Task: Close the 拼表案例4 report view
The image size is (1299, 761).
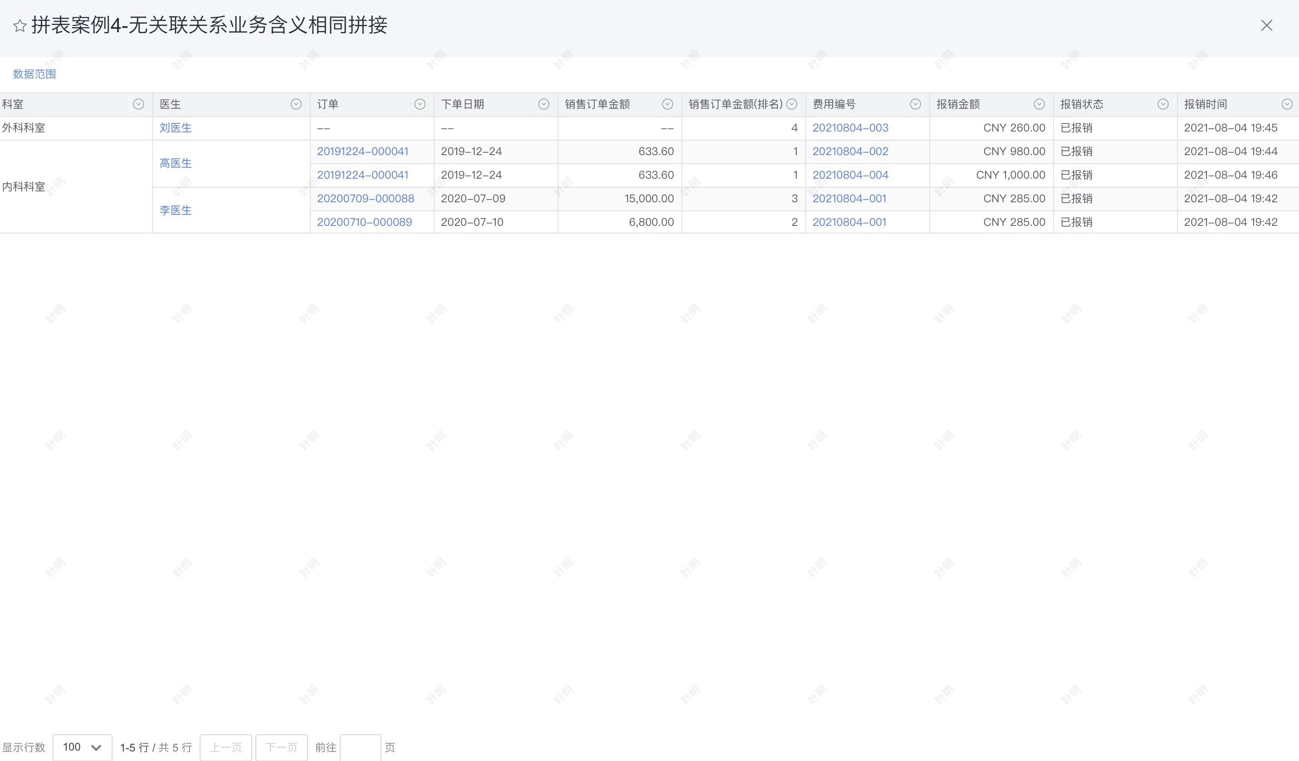Action: click(1266, 25)
